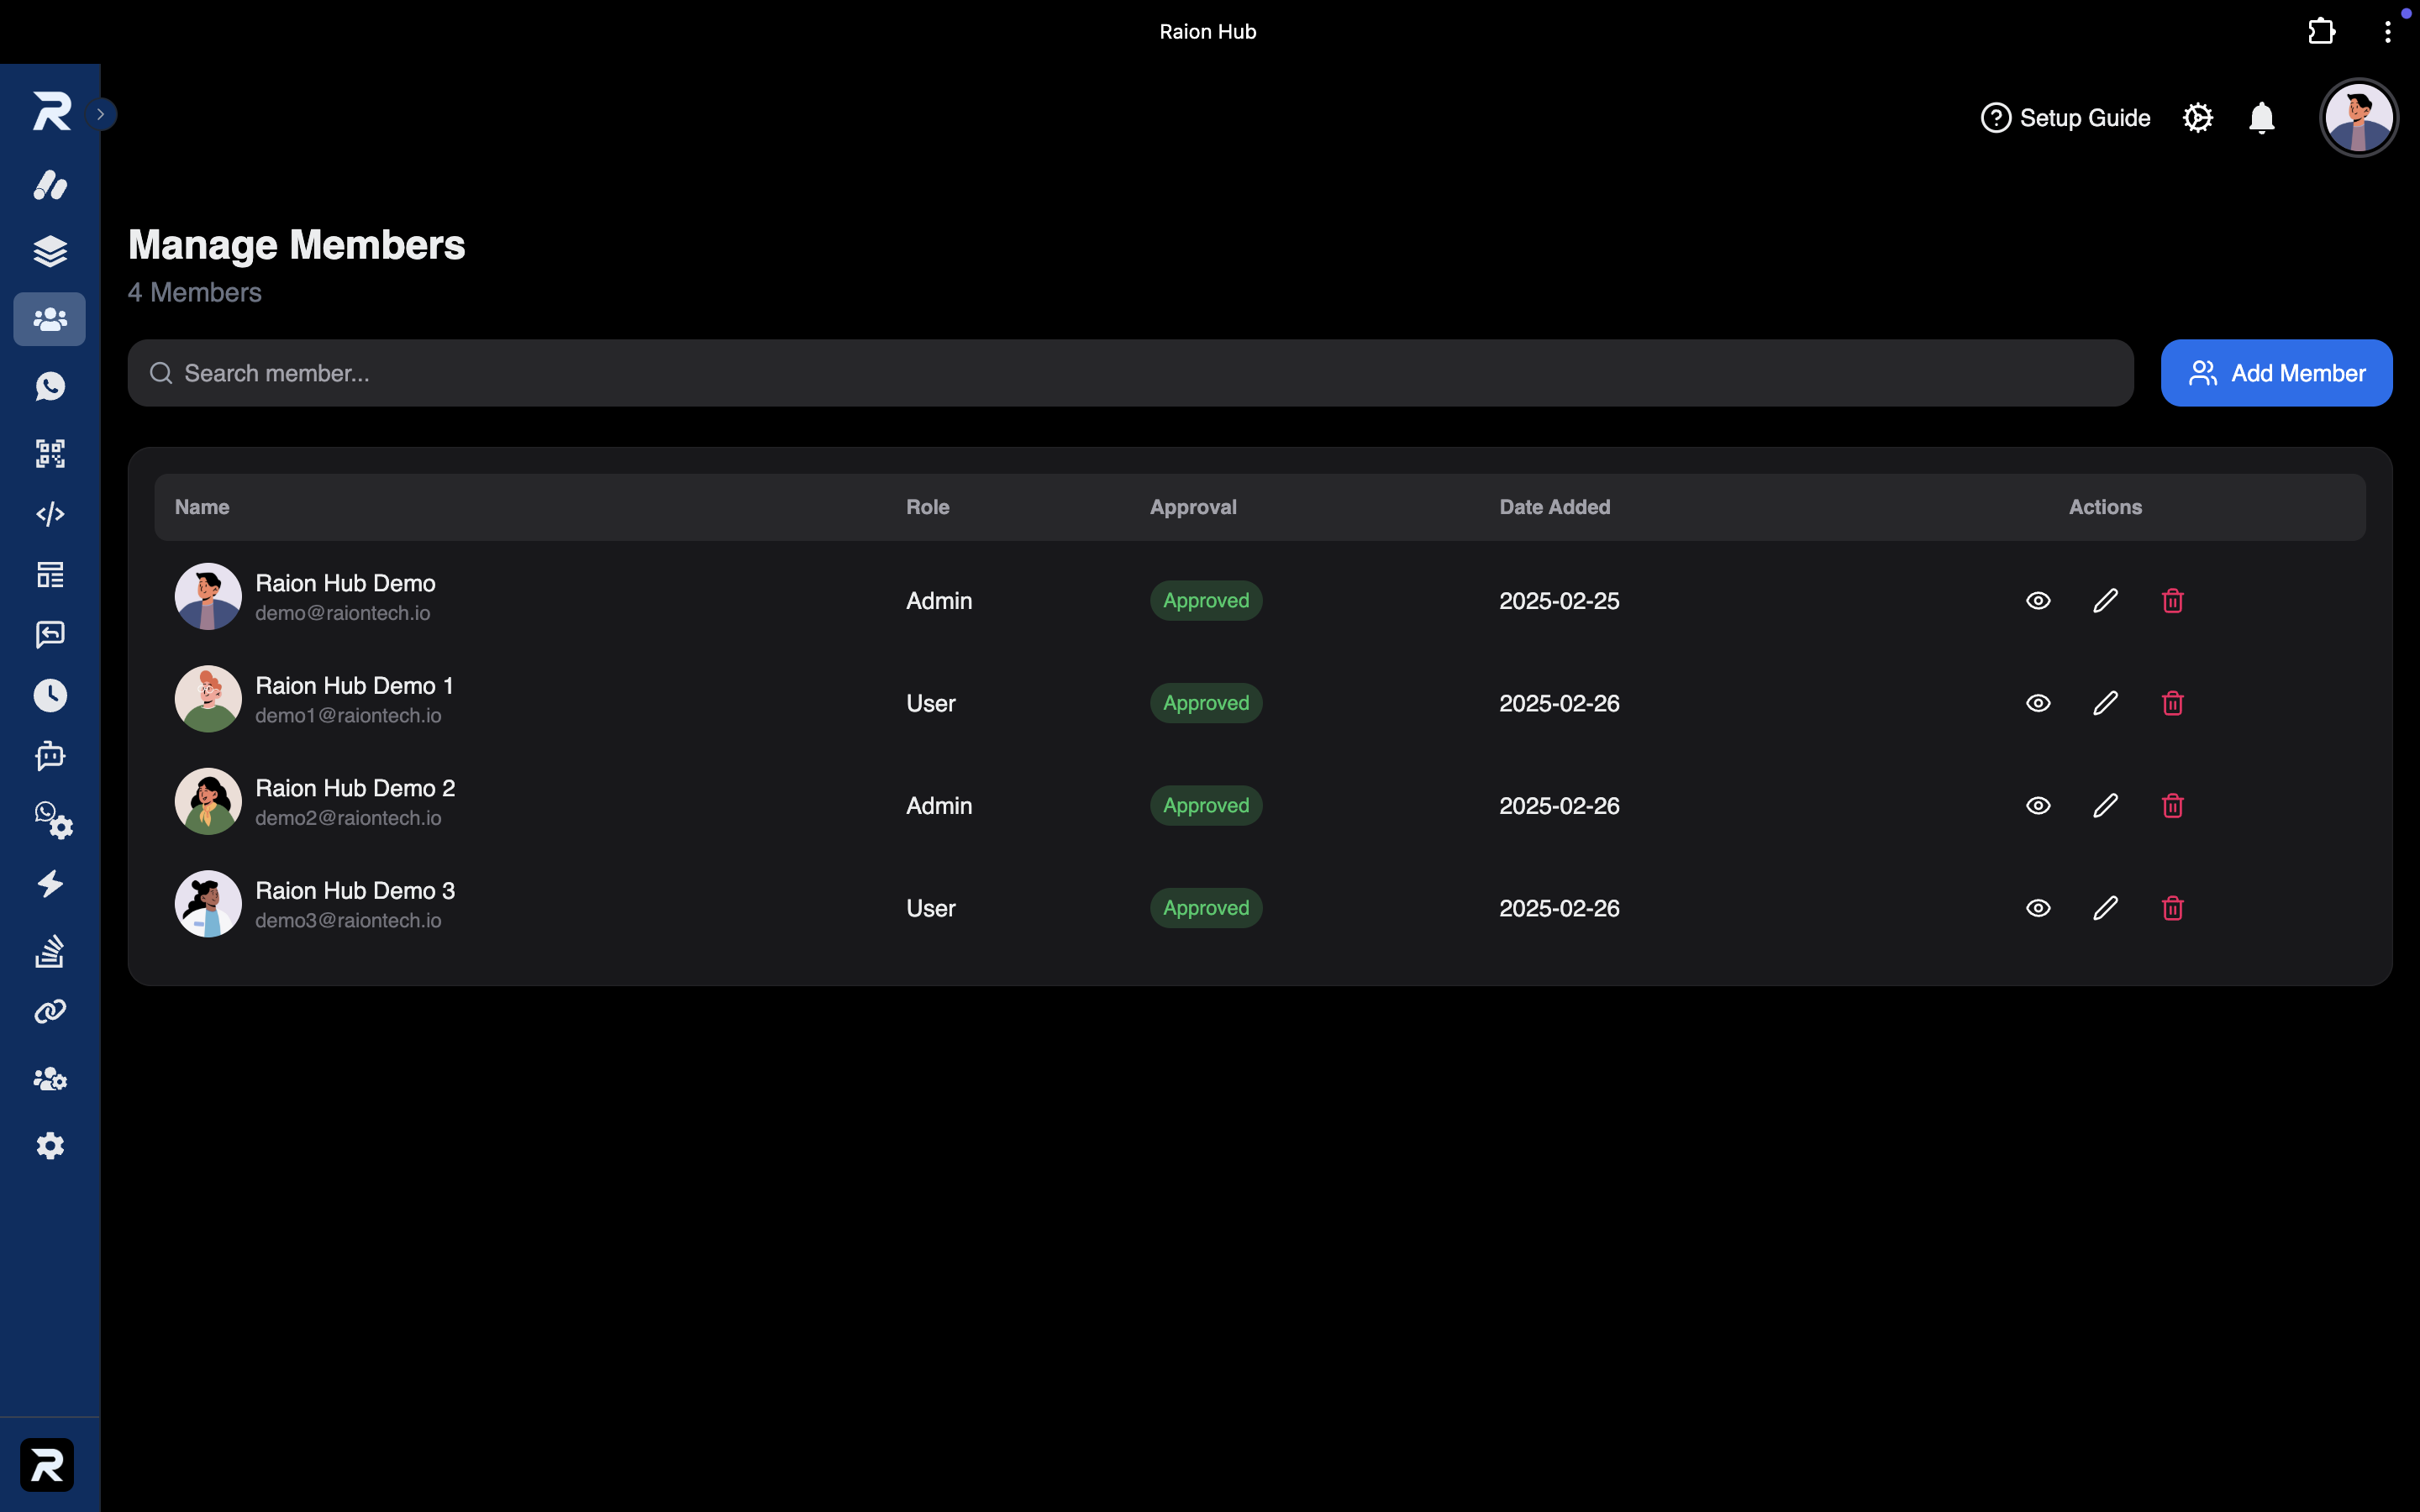Click the Add Member button
2420x1512 pixels.
[2276, 373]
